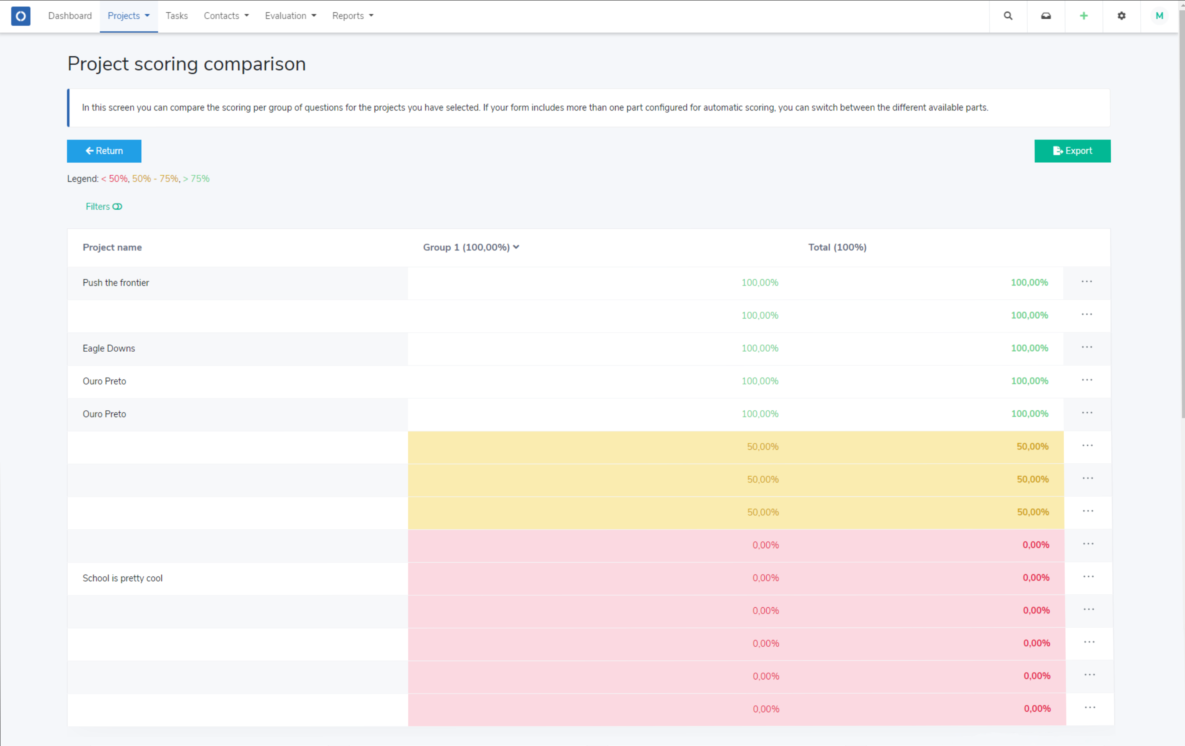The image size is (1185, 746).
Task: Open the Projects dropdown menu
Action: 129,16
